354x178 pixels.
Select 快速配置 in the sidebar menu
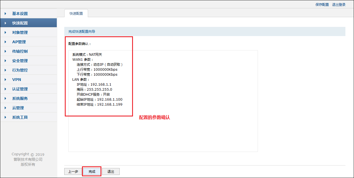(x=20, y=23)
